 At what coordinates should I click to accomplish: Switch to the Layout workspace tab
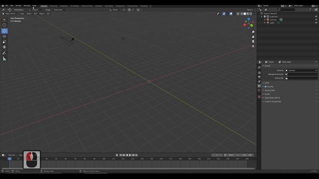coord(44,6)
